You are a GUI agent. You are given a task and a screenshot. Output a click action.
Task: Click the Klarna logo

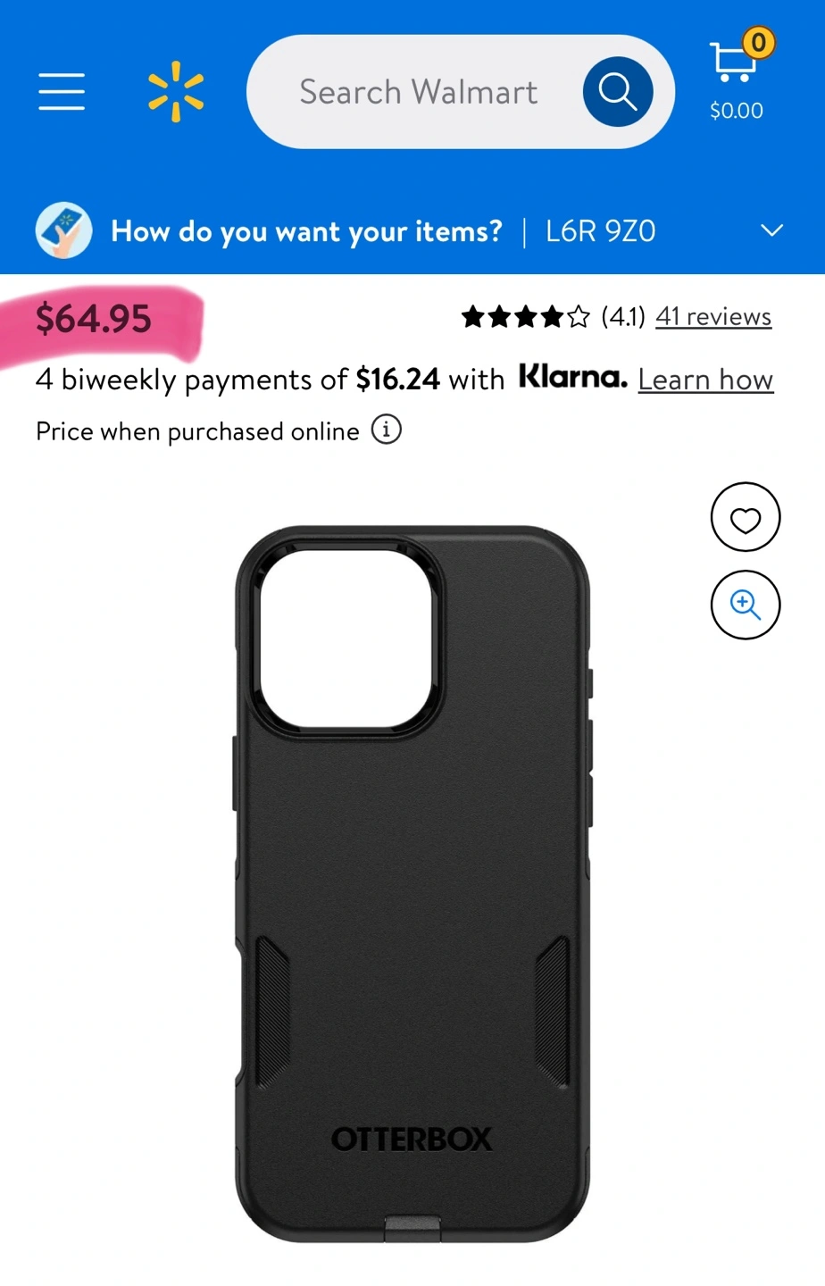click(x=573, y=377)
